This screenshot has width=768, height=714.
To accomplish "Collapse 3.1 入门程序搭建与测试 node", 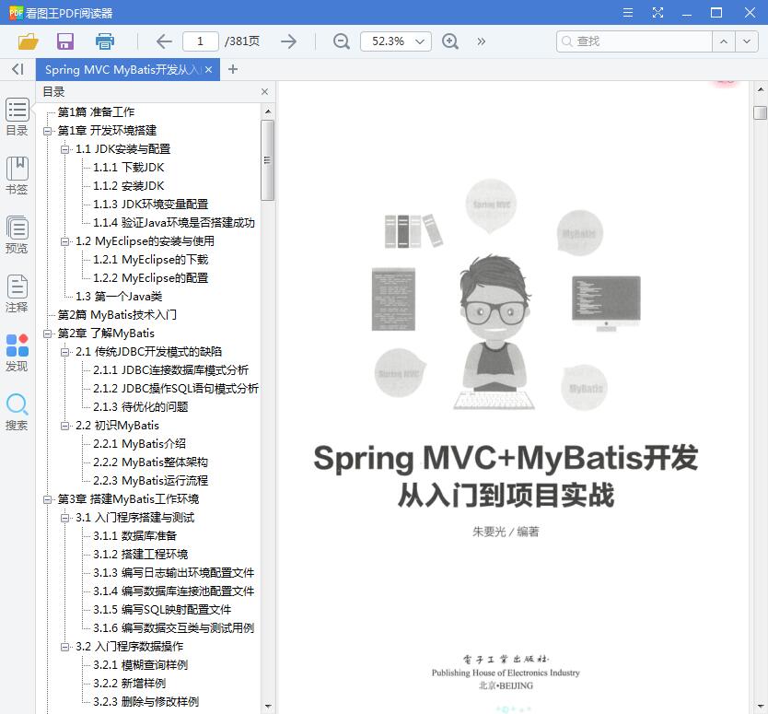I will [x=64, y=518].
